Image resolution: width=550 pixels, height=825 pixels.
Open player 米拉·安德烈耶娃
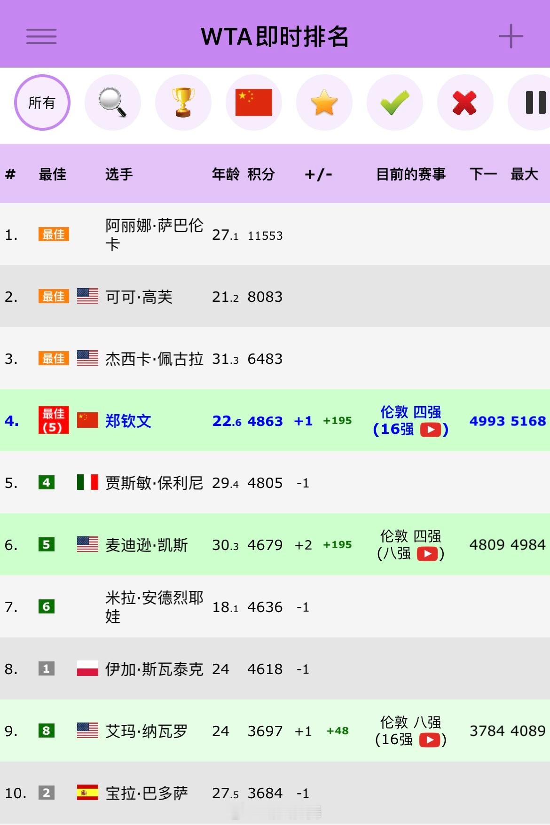coord(154,606)
